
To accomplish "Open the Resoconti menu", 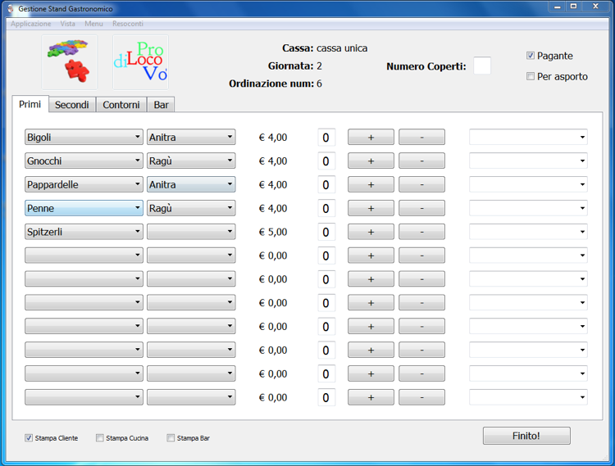I will 128,24.
